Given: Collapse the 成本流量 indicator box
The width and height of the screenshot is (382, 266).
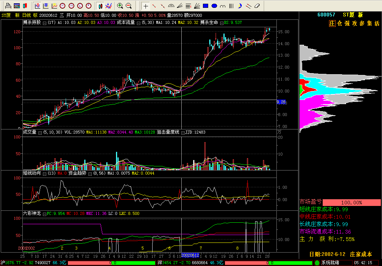Looking at the screenshot, I should click(138, 23).
